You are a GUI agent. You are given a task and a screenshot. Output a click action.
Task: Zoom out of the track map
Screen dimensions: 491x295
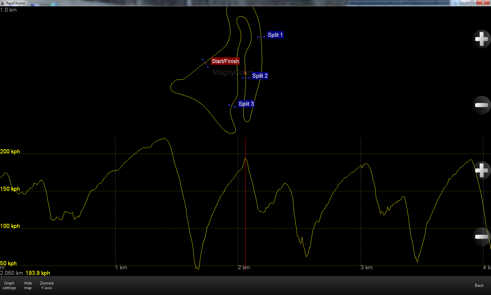click(x=481, y=105)
